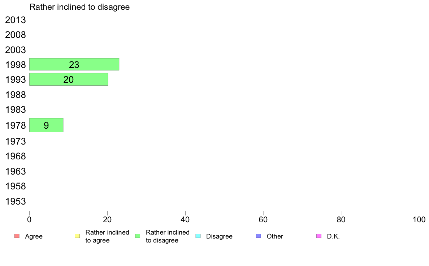The height and width of the screenshot is (266, 429).
Task: Select the 1978 bar showing 9
Action: pos(46,125)
